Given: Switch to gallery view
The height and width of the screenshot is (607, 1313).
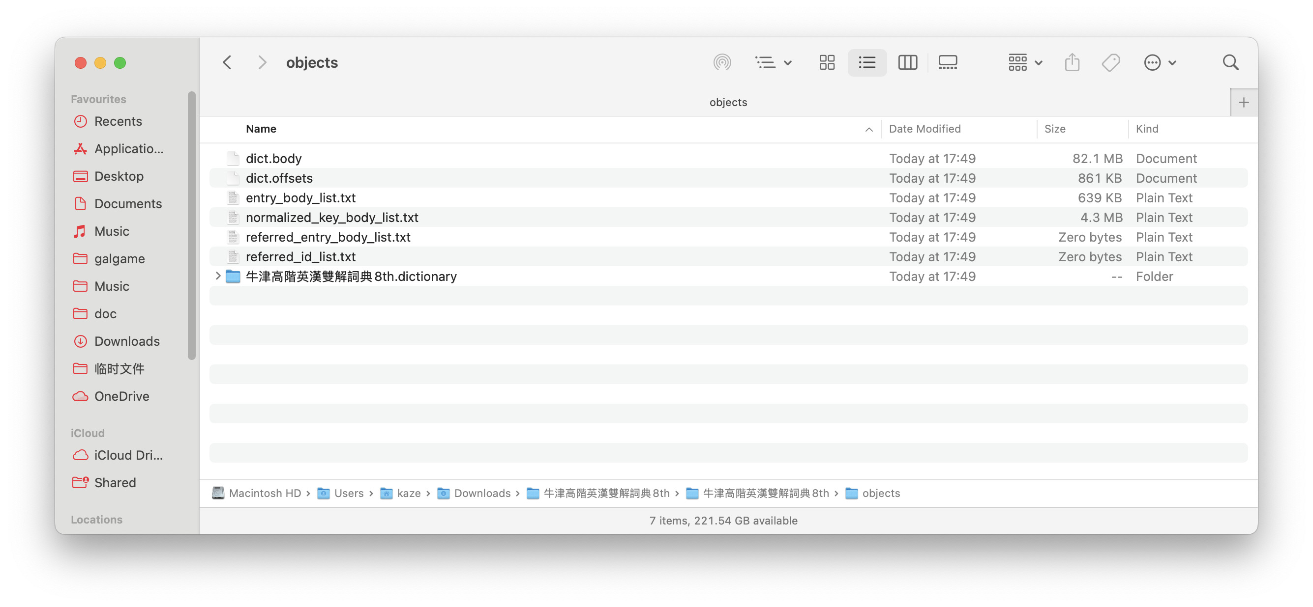Looking at the screenshot, I should (x=948, y=63).
